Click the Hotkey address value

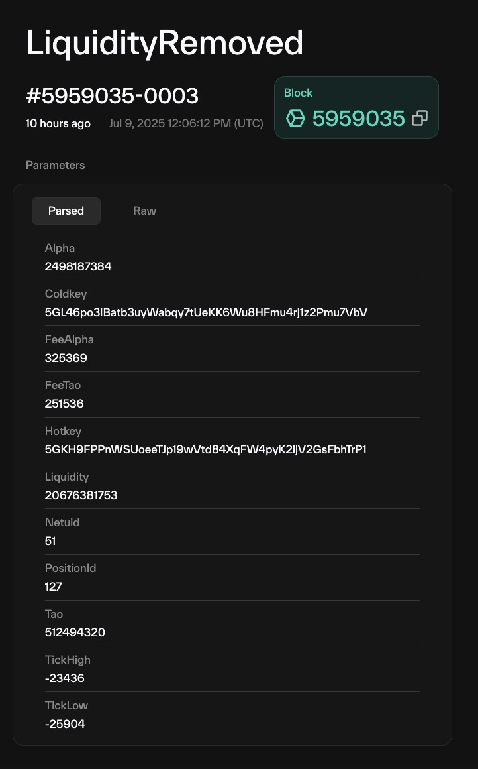pyautogui.click(x=205, y=449)
